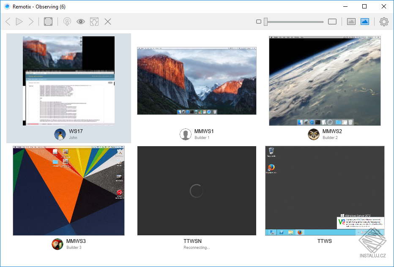Image resolution: width=394 pixels, height=267 pixels.
Task: Click the TTWS computer name label
Action: coord(324,241)
